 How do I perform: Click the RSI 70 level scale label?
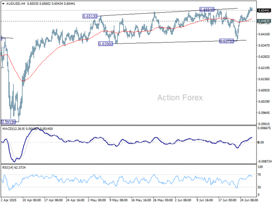[259, 175]
